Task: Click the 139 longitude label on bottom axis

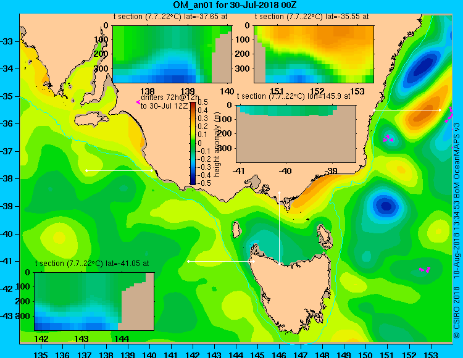Action: [x=128, y=354]
